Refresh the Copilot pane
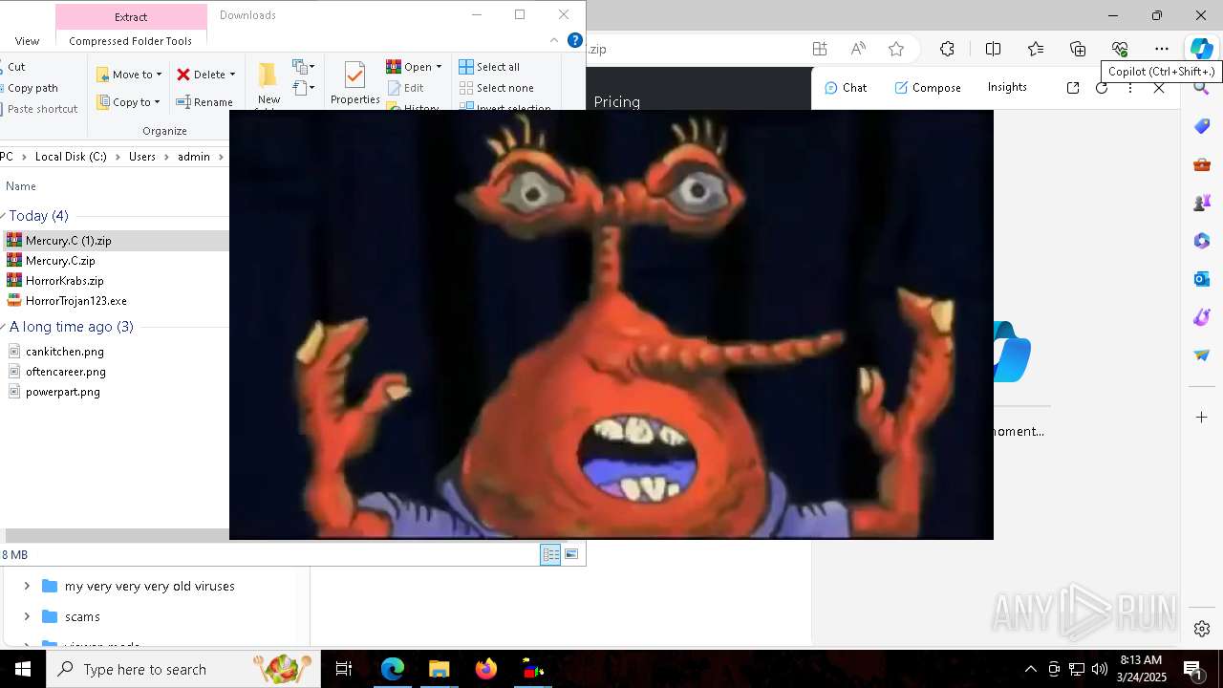The image size is (1223, 688). [1102, 87]
